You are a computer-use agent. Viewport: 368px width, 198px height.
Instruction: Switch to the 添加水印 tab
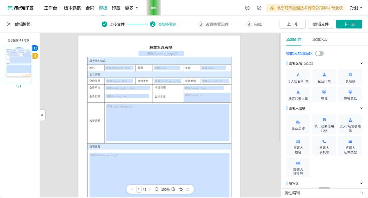(x=320, y=40)
